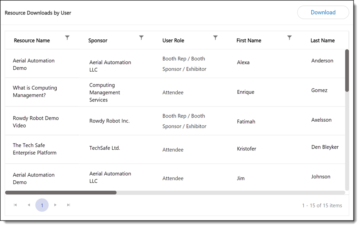This screenshot has height=227, width=360.
Task: Go to previous page arrow
Action: point(29,205)
